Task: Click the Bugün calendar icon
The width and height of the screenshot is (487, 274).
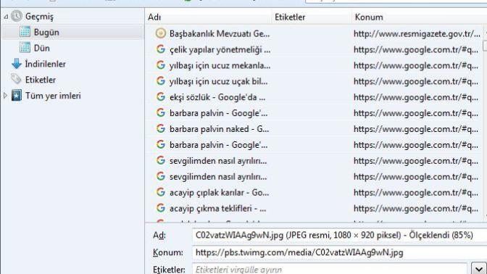Action: (25, 32)
